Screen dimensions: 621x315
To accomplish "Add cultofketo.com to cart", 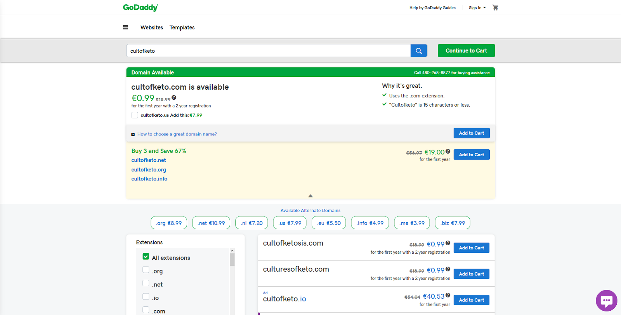I will 472,133.
